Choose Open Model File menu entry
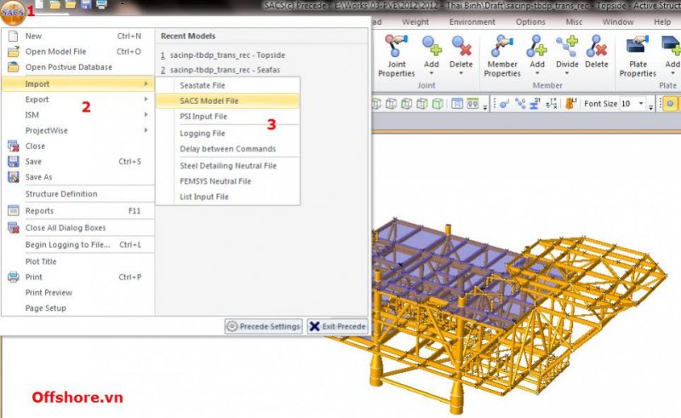681x418 pixels. [x=78, y=52]
